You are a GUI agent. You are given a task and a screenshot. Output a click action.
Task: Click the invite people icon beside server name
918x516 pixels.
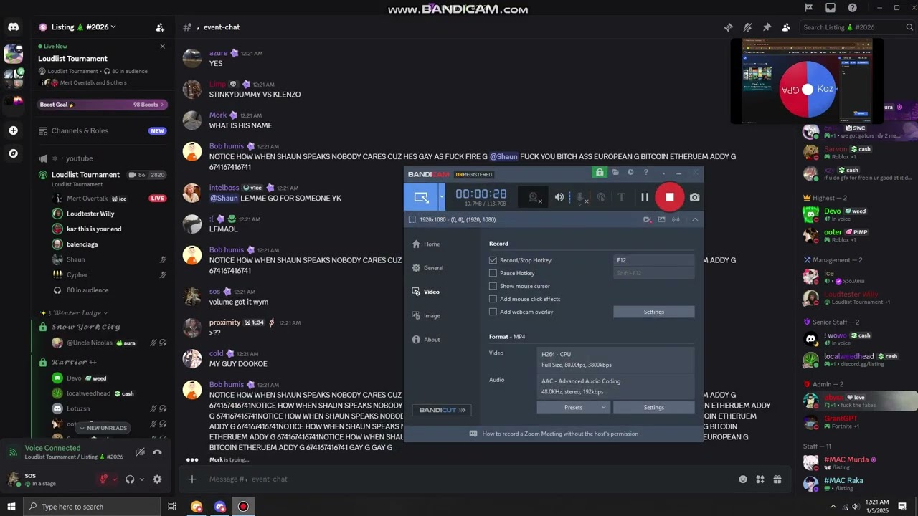click(x=160, y=27)
